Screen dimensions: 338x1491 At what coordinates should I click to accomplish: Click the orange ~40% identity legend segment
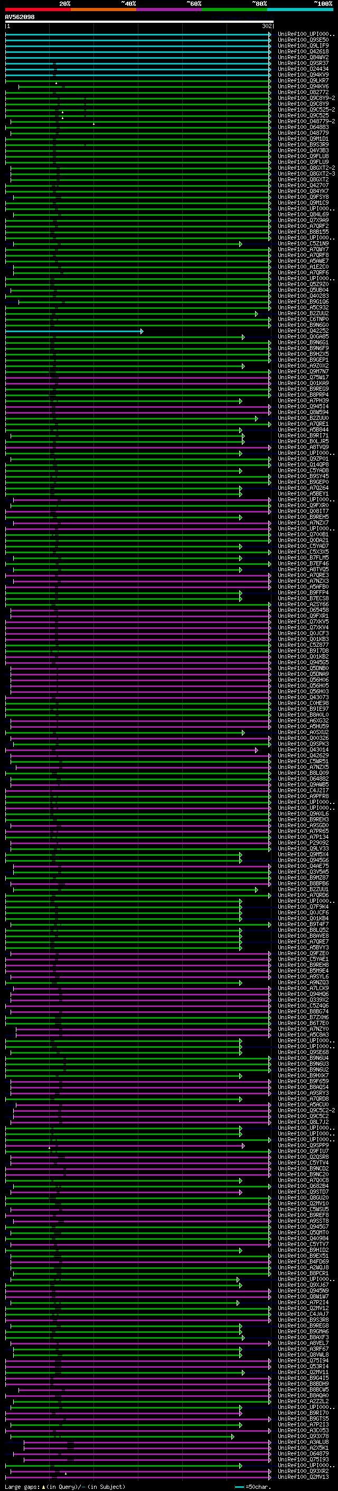click(x=104, y=10)
